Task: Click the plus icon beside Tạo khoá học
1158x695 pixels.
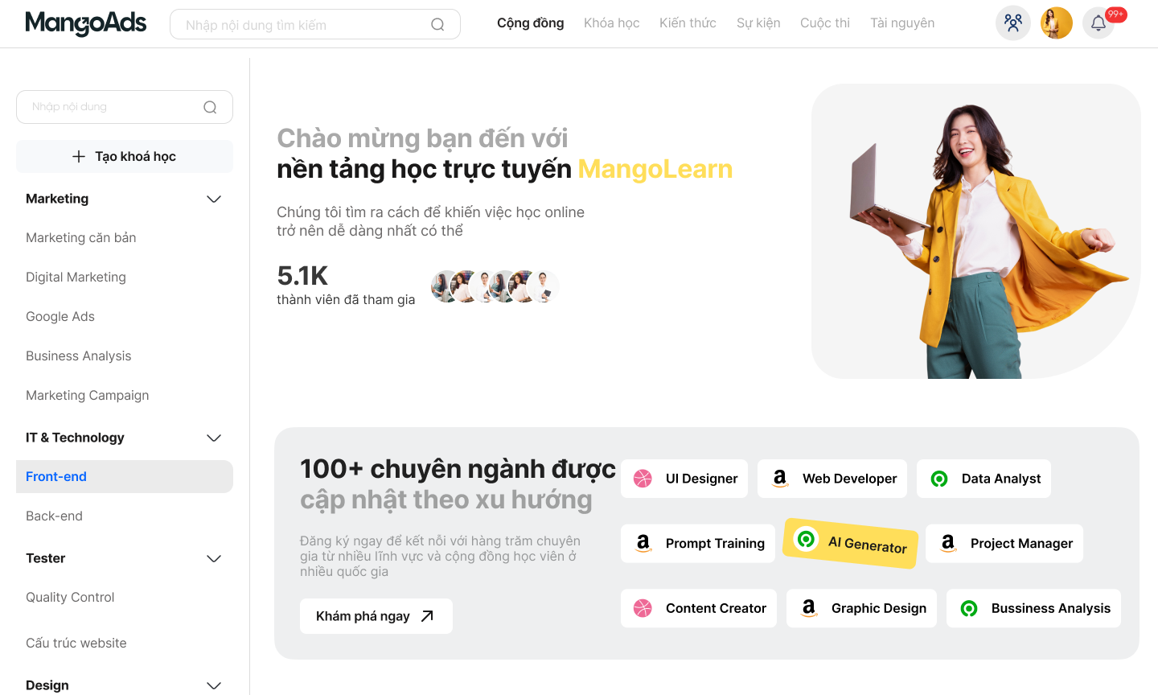Action: [79, 157]
